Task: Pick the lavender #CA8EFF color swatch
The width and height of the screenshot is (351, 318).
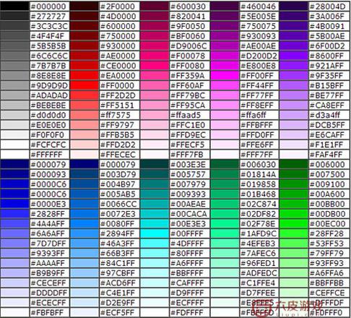Action: [294, 106]
